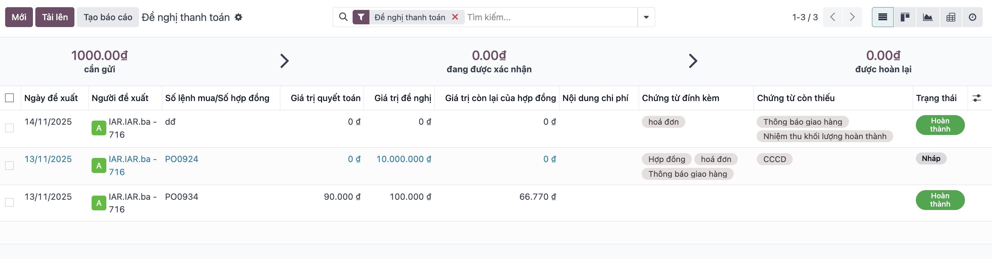Click the Tải lên button
The height and width of the screenshot is (259, 992).
click(55, 17)
